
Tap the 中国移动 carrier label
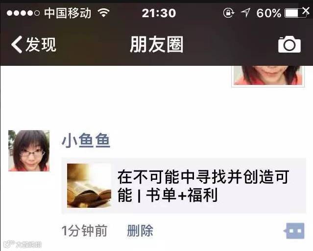[68, 13]
